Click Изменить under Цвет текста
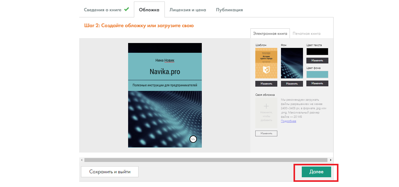Screen dimensions: 399x187 (x=317, y=60)
